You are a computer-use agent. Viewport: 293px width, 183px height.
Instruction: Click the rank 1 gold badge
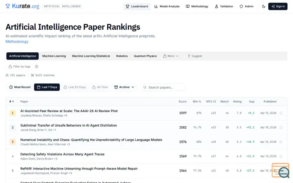click(x=12, y=113)
